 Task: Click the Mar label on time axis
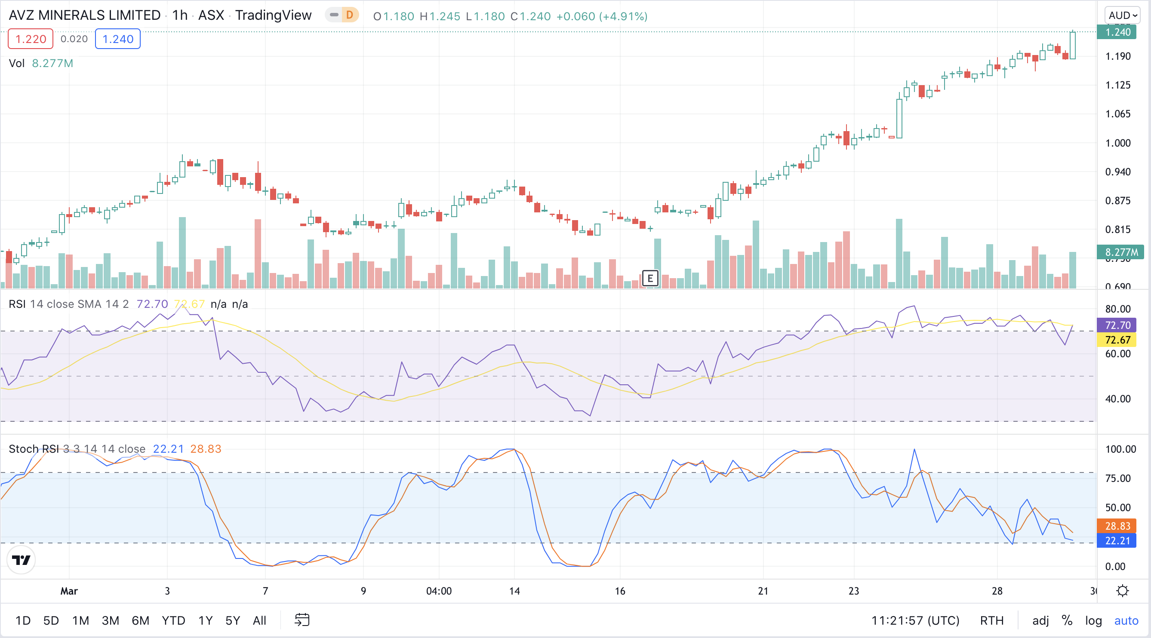click(x=69, y=591)
